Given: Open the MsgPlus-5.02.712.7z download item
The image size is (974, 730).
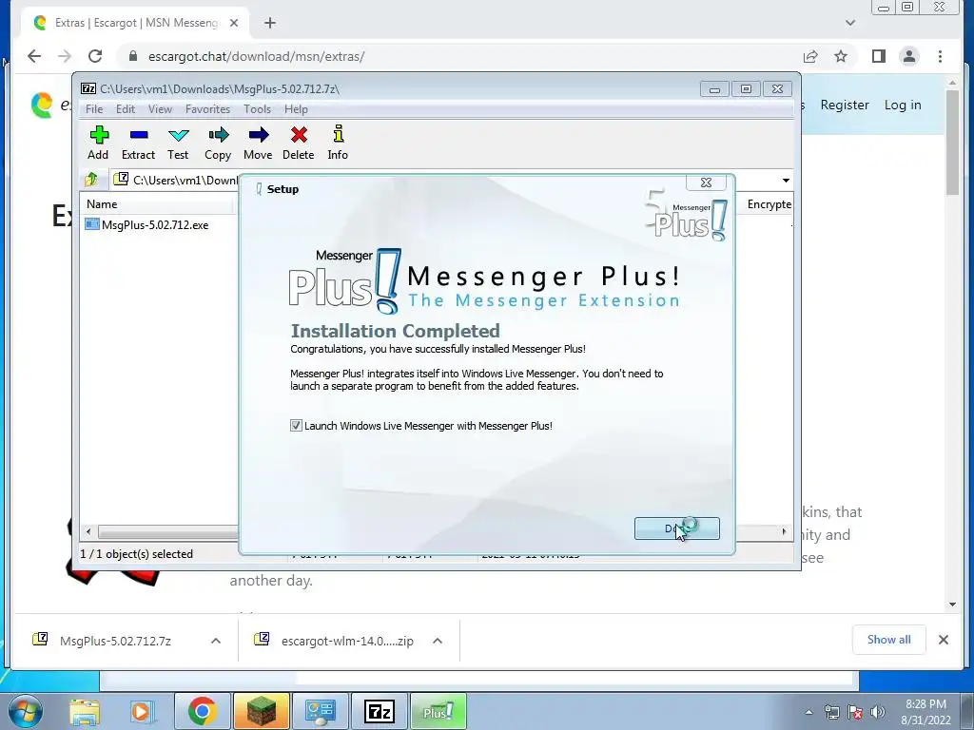Looking at the screenshot, I should click(115, 641).
